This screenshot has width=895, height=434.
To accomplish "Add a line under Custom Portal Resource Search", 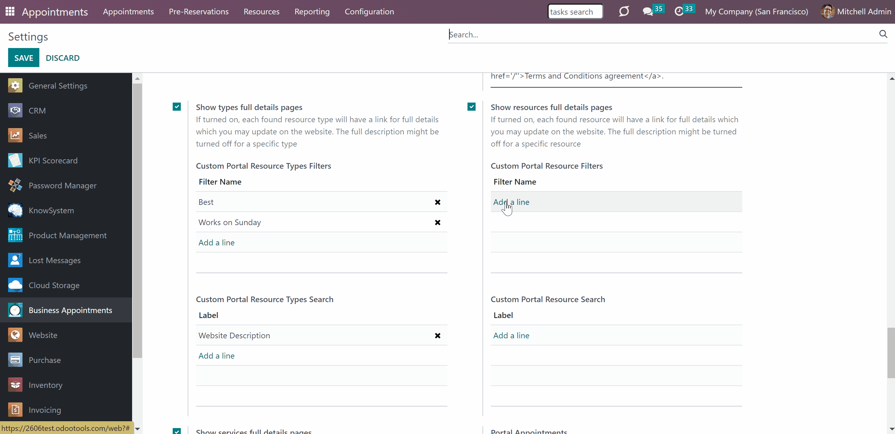I will pyautogui.click(x=511, y=335).
